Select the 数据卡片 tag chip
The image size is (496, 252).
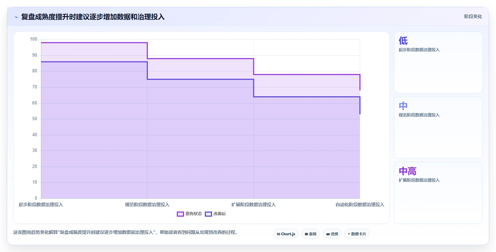pos(357,234)
